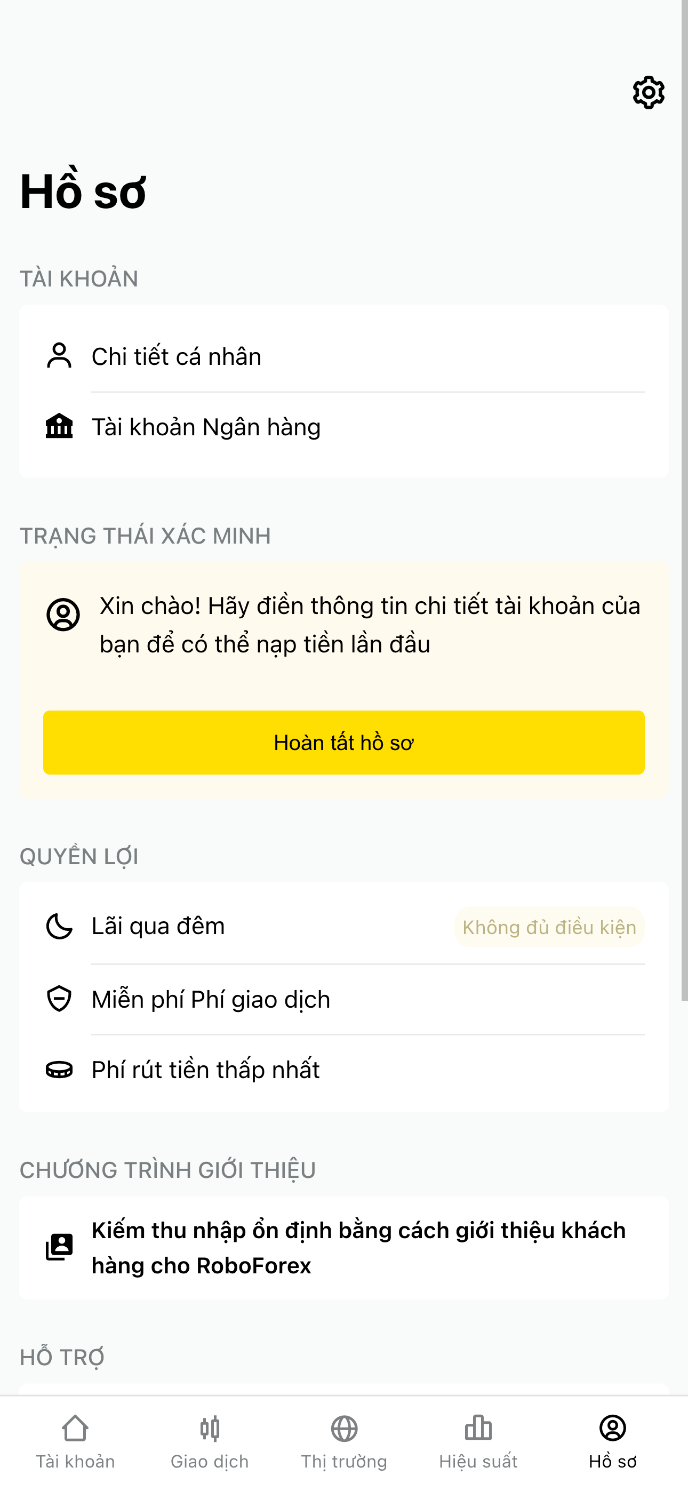Open the Phí rút tiền thấp nhất item

pos(343,1070)
